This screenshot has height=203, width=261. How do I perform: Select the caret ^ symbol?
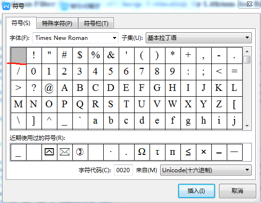[x=49, y=121]
